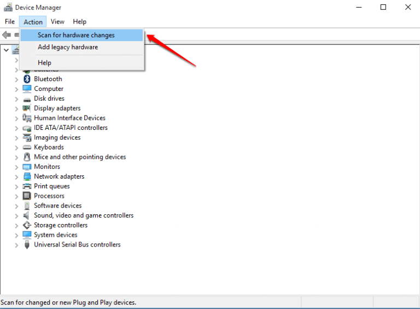Choose Scan for hardware changes
This screenshot has width=420, height=309.
81,35
